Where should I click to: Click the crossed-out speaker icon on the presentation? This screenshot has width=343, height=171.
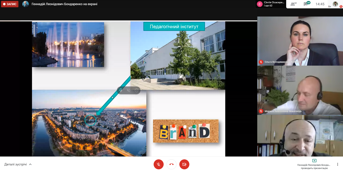pos(129,90)
